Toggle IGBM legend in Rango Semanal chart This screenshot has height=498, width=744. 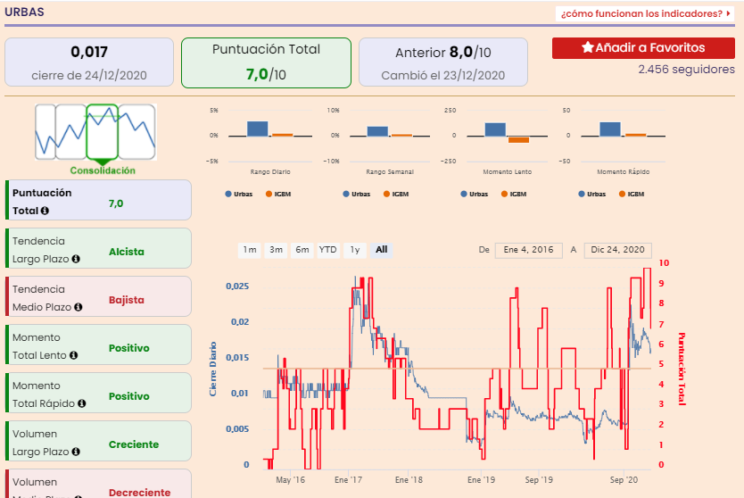tap(395, 194)
